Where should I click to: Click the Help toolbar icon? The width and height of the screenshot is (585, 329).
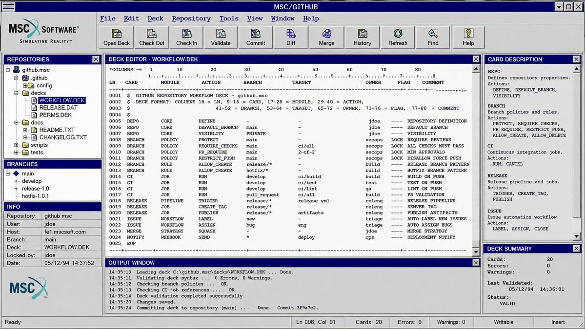pos(468,37)
